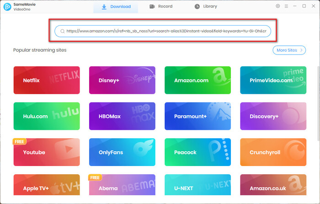Close the SameMovie window

pyautogui.click(x=314, y=6)
